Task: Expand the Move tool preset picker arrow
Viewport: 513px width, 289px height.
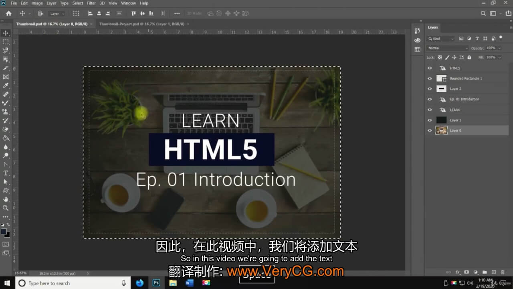Action: coord(29,14)
